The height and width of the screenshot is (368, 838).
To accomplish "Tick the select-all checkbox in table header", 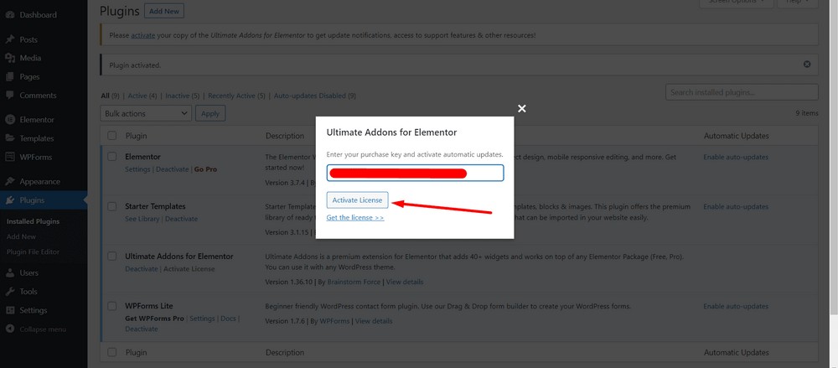I will (x=111, y=136).
